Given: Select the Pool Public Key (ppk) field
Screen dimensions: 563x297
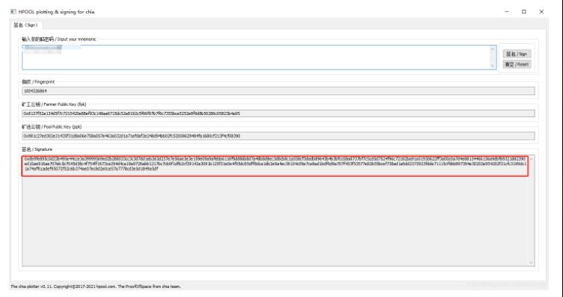Looking at the screenshot, I should pos(278,136).
